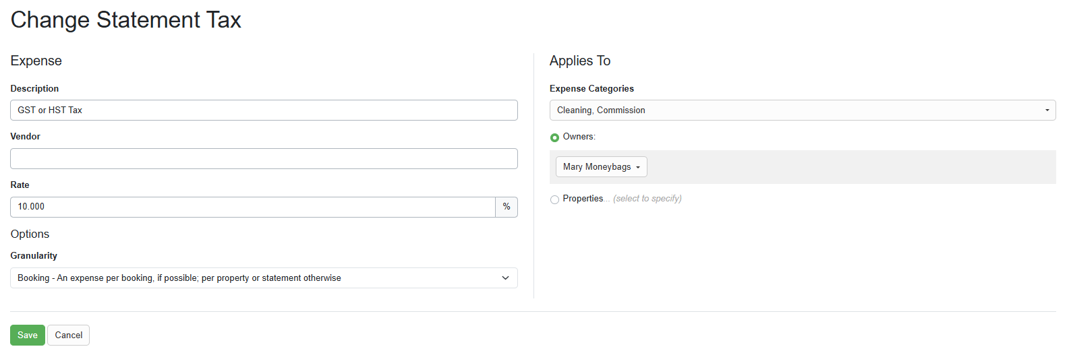
Task: Click the Applies To heading
Action: 580,61
